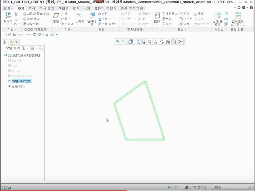The image size is (255, 191).
Task: Click 사용자 정의 피처 in the ribbon
Action: point(36,14)
